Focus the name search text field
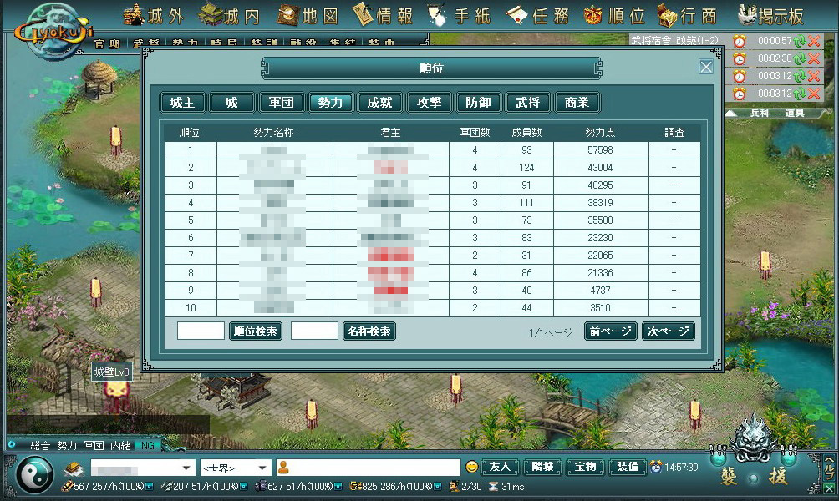 point(314,331)
